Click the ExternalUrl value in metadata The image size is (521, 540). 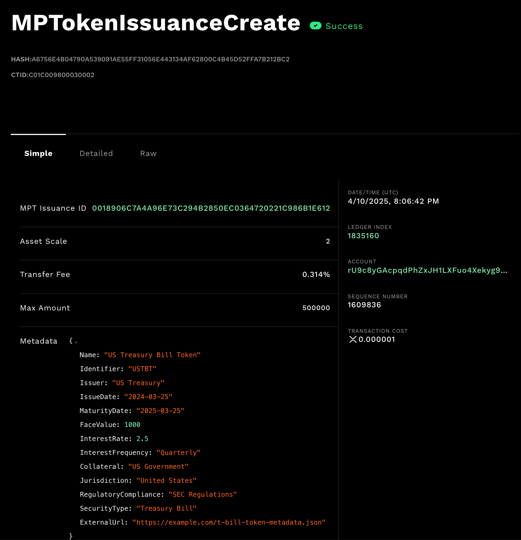(x=229, y=522)
